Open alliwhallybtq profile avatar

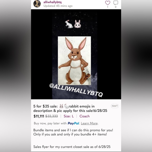(37, 4)
